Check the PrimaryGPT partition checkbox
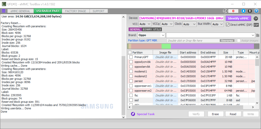 tap(131, 57)
